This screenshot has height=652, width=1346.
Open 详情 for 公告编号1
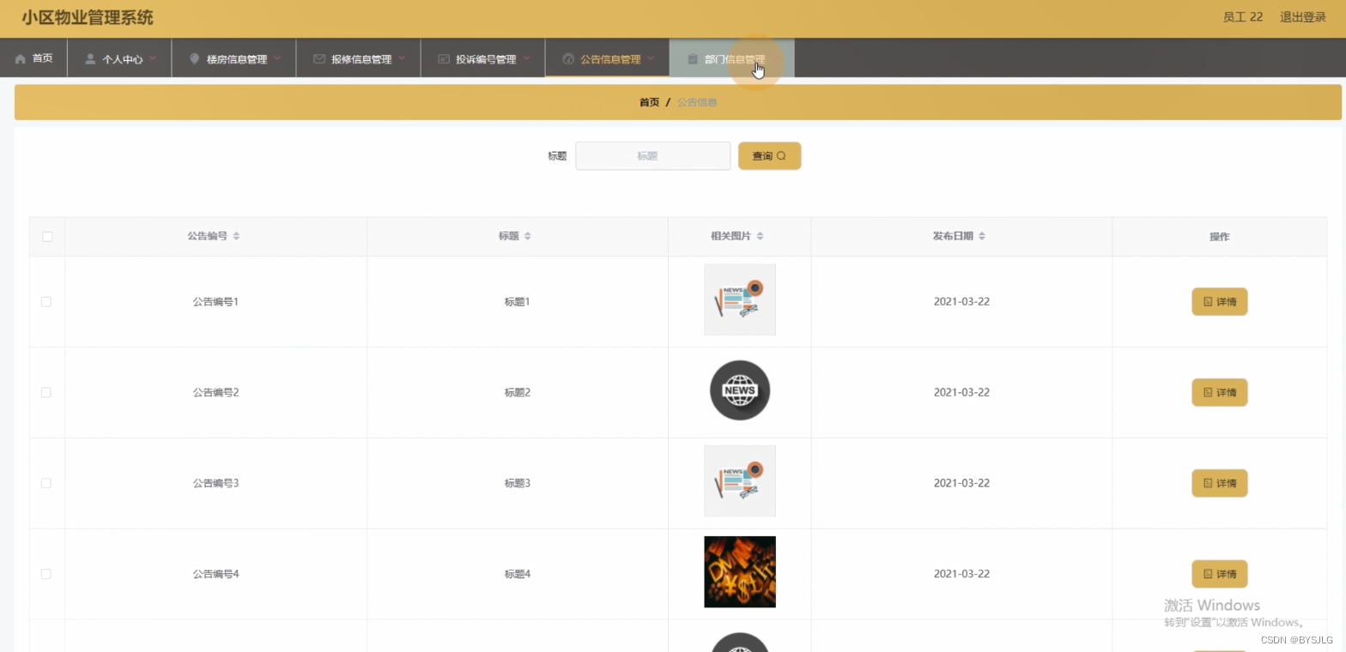1219,302
